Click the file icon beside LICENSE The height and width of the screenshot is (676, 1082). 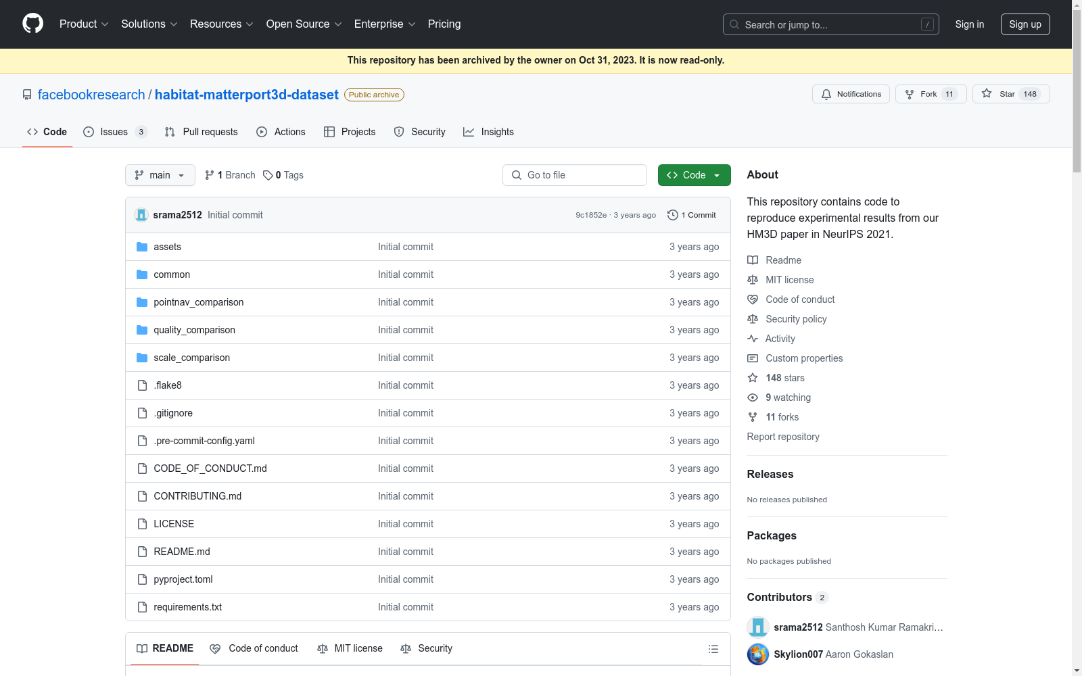pos(142,524)
